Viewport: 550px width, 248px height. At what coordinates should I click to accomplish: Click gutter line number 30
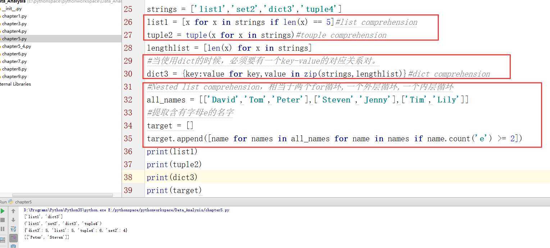tap(128, 74)
